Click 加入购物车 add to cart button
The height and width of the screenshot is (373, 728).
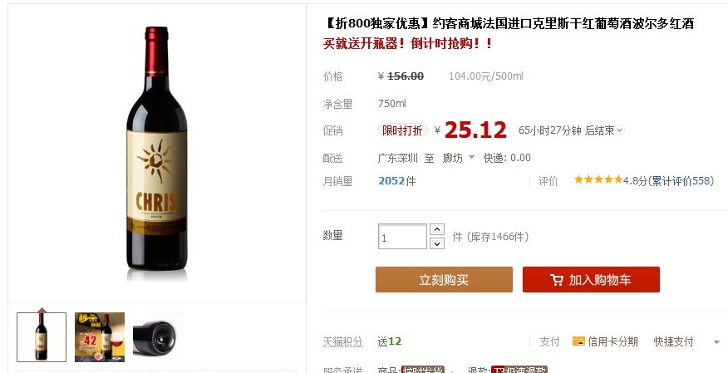(591, 279)
